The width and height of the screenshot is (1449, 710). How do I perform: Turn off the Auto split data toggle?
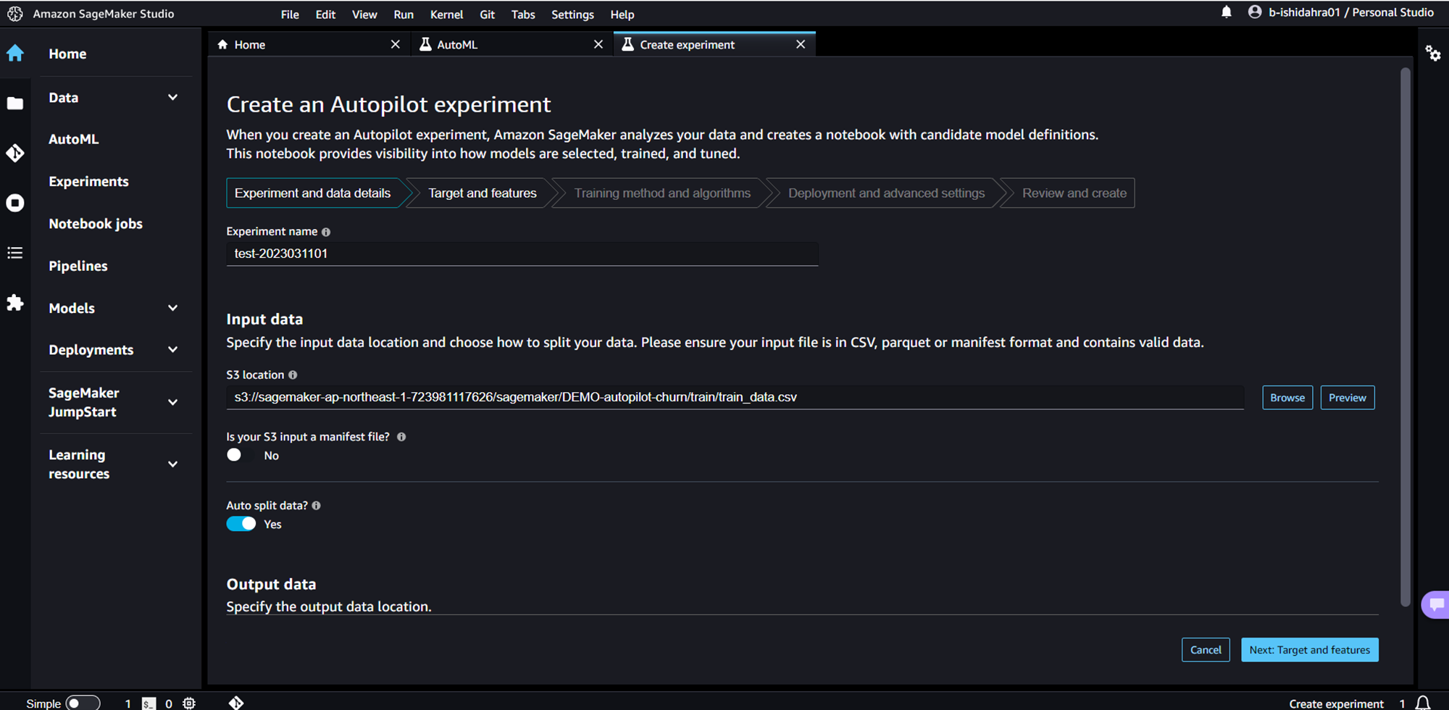241,524
